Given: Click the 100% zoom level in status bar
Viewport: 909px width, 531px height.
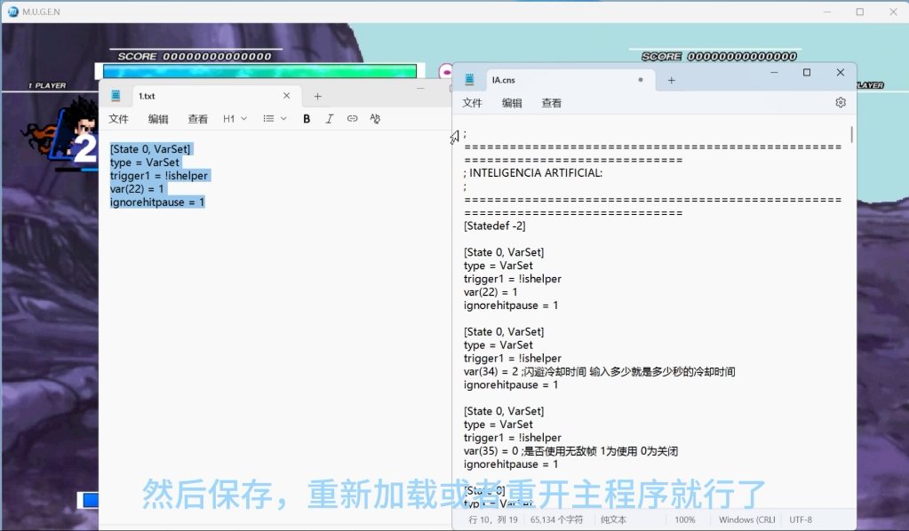Looking at the screenshot, I should (x=685, y=519).
